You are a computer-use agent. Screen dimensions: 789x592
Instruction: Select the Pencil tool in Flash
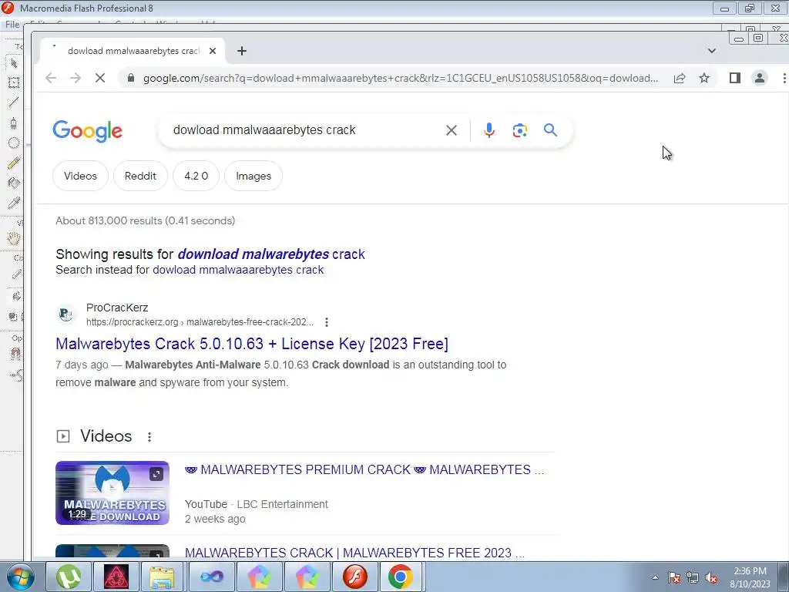[x=14, y=163]
